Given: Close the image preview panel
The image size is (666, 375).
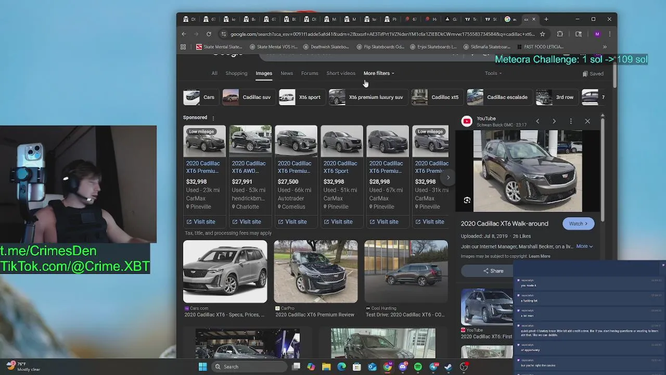Looking at the screenshot, I should (x=587, y=121).
